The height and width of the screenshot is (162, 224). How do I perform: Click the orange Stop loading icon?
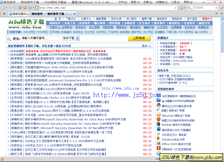coord(25,8)
